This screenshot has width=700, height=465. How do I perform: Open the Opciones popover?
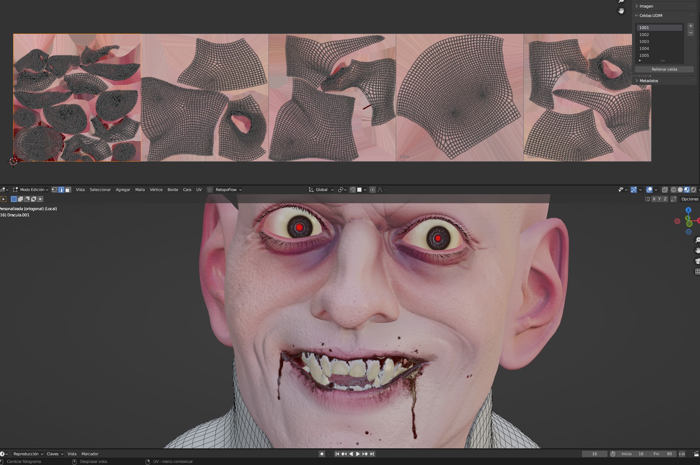[690, 199]
